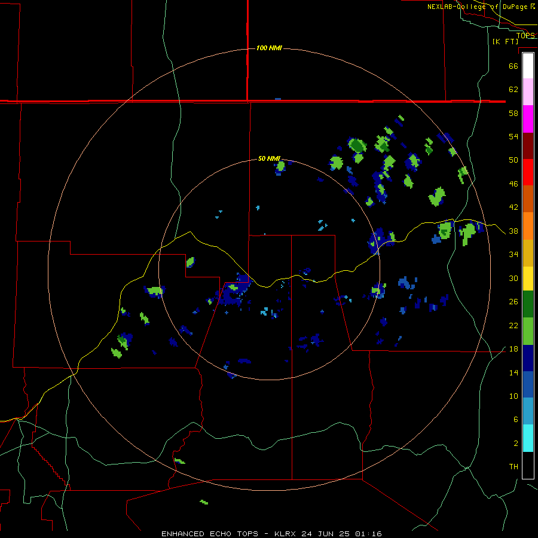Click the navy blue legend swatch

pyautogui.click(x=528, y=358)
